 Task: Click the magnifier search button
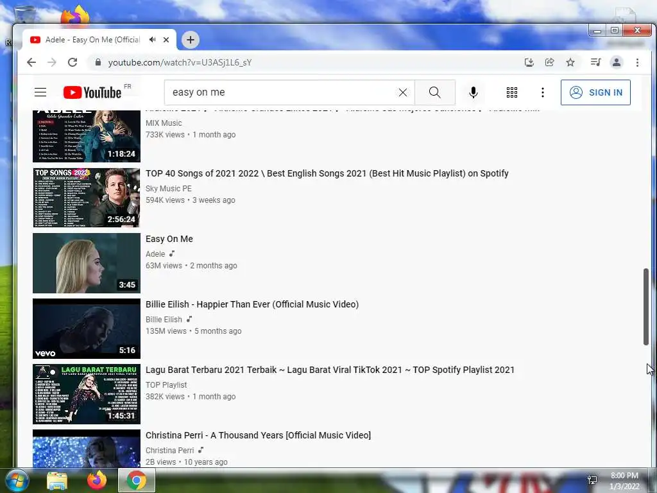point(434,92)
